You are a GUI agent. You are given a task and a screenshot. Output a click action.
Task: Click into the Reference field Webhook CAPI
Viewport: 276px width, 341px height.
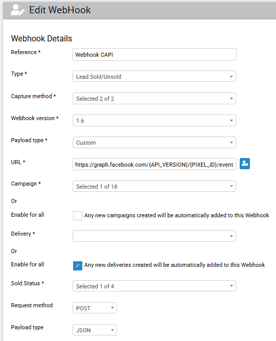coord(154,54)
